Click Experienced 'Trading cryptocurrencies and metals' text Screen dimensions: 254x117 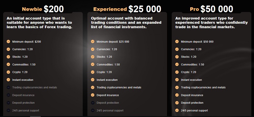(119, 88)
